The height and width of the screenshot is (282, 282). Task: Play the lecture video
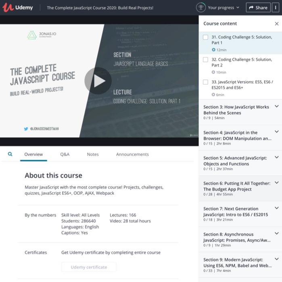pyautogui.click(x=98, y=81)
